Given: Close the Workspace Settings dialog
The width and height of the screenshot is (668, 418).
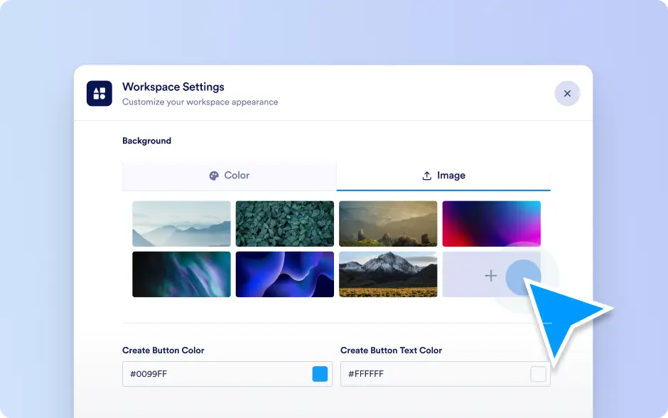Looking at the screenshot, I should [567, 94].
